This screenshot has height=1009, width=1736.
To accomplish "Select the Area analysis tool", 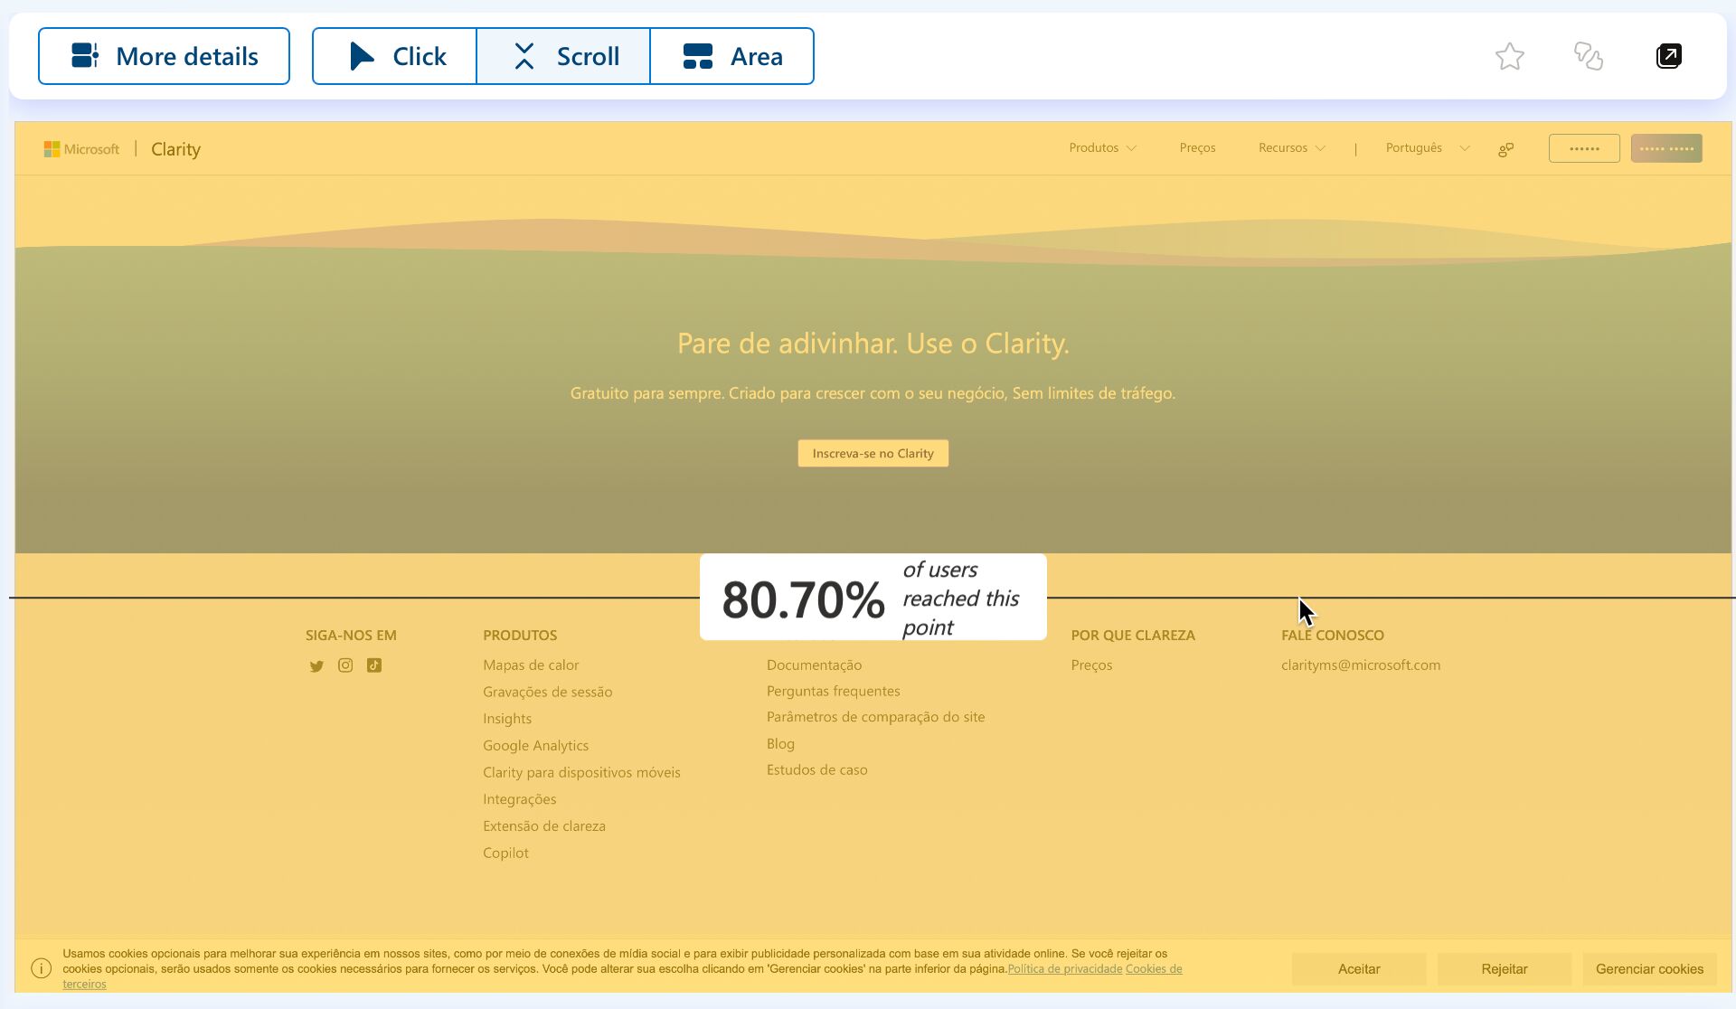I will click(732, 55).
